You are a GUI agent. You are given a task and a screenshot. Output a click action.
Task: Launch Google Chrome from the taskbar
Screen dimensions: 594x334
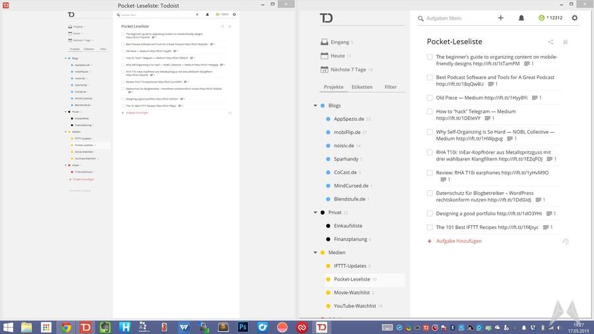point(66,327)
